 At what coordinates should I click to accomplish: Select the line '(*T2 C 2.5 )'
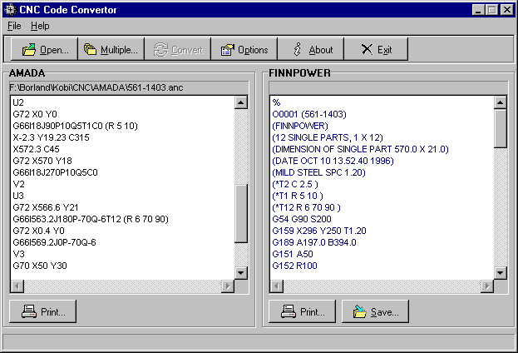coord(295,184)
